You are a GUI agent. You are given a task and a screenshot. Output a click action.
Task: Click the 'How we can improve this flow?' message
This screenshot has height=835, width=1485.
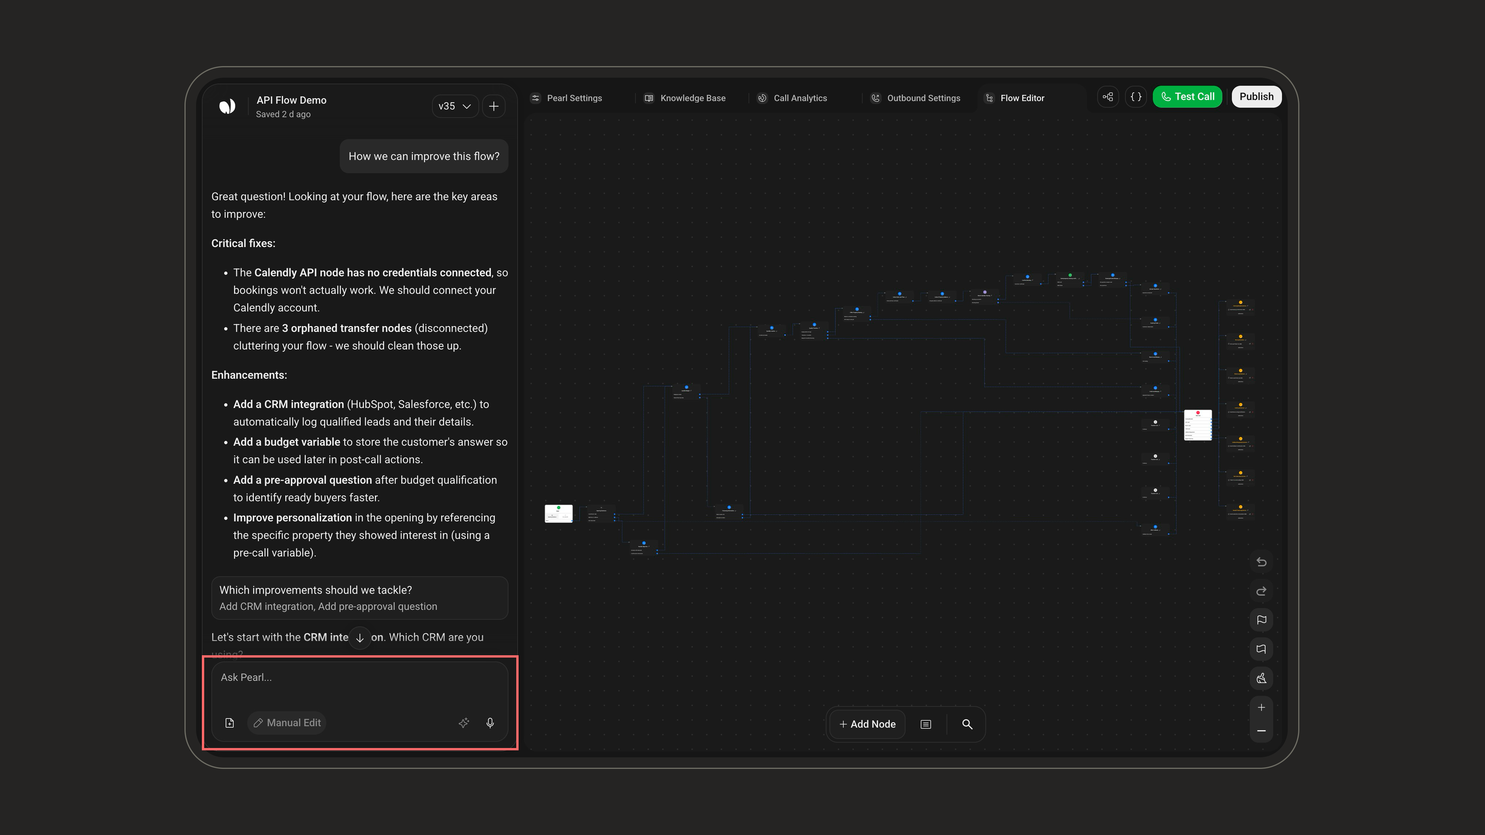coord(424,156)
